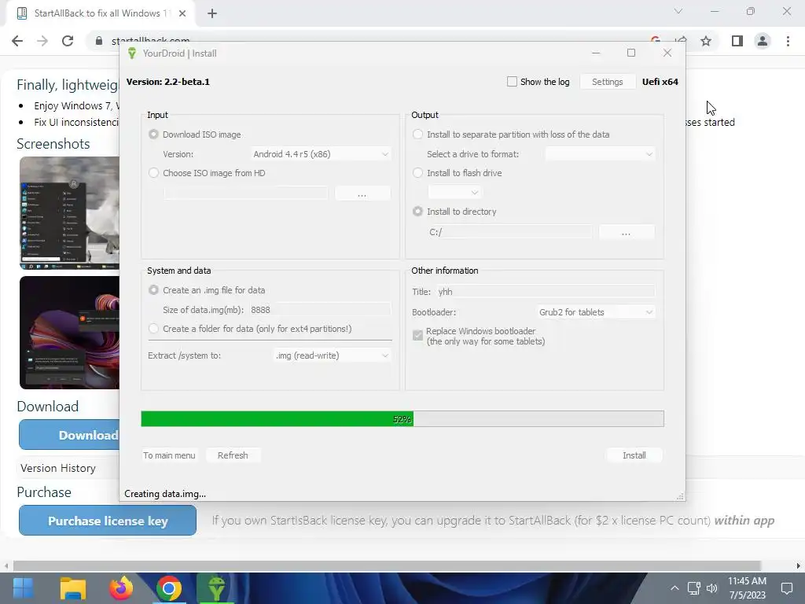Viewport: 805px width, 604px height.
Task: Open network status tray icon
Action: (x=694, y=588)
